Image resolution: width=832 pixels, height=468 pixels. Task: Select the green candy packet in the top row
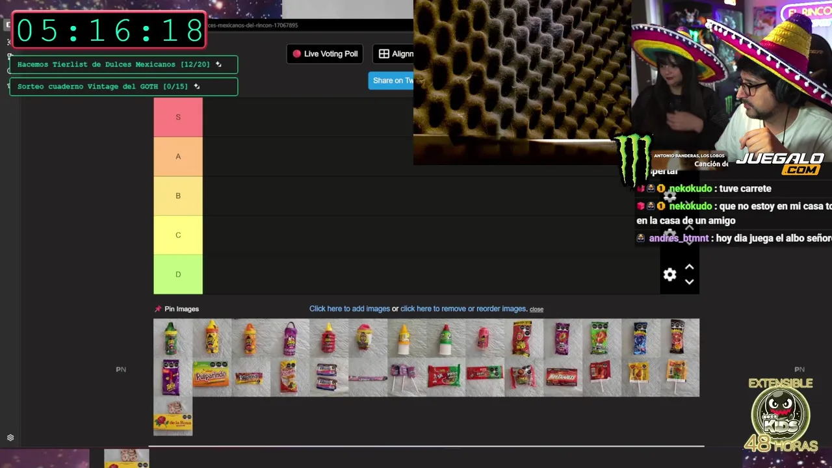pyautogui.click(x=602, y=338)
